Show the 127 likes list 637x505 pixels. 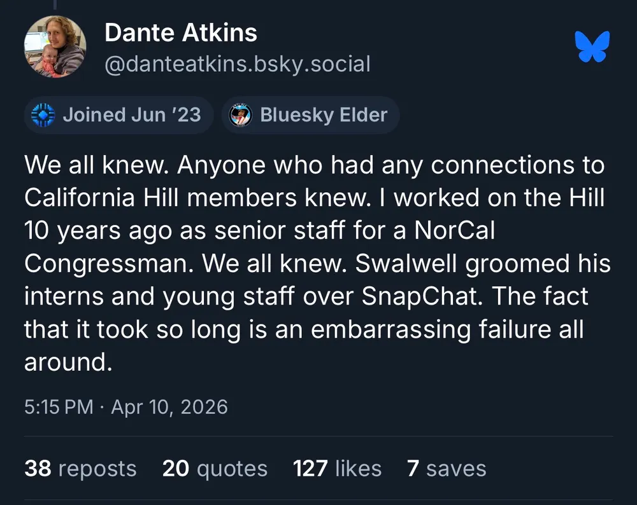pyautogui.click(x=337, y=469)
